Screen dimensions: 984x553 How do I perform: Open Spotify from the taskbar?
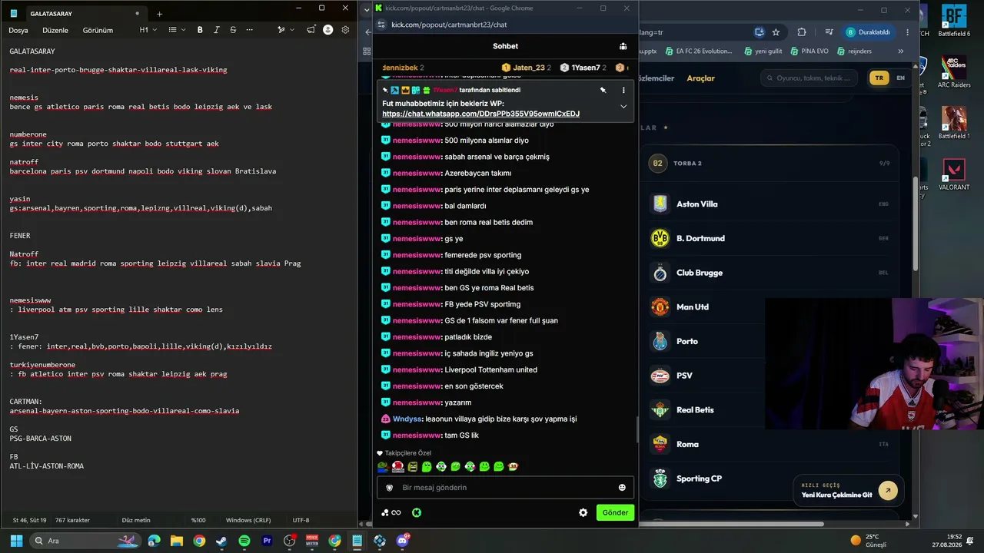pyautogui.click(x=244, y=541)
